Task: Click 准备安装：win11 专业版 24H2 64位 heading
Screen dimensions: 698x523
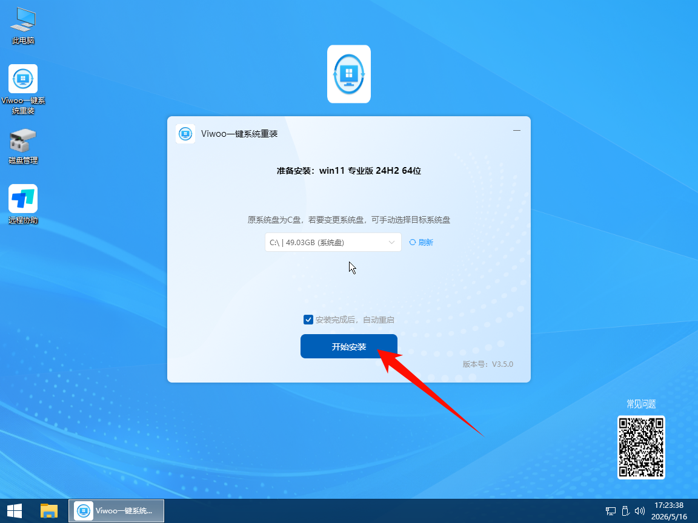Action: point(349,171)
